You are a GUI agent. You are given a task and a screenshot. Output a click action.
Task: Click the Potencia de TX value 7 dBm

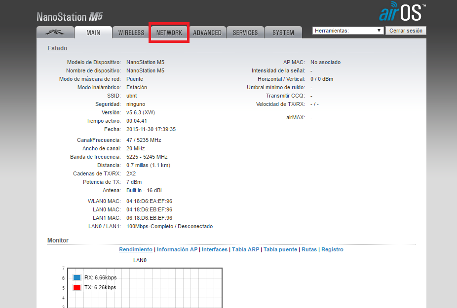coord(134,182)
